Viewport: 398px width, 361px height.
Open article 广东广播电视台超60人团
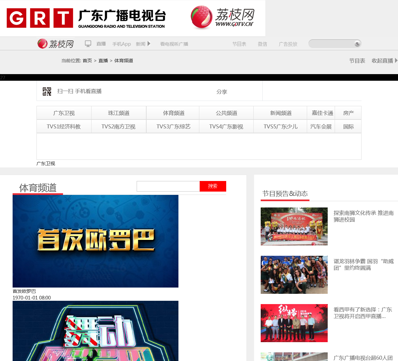[363, 358]
